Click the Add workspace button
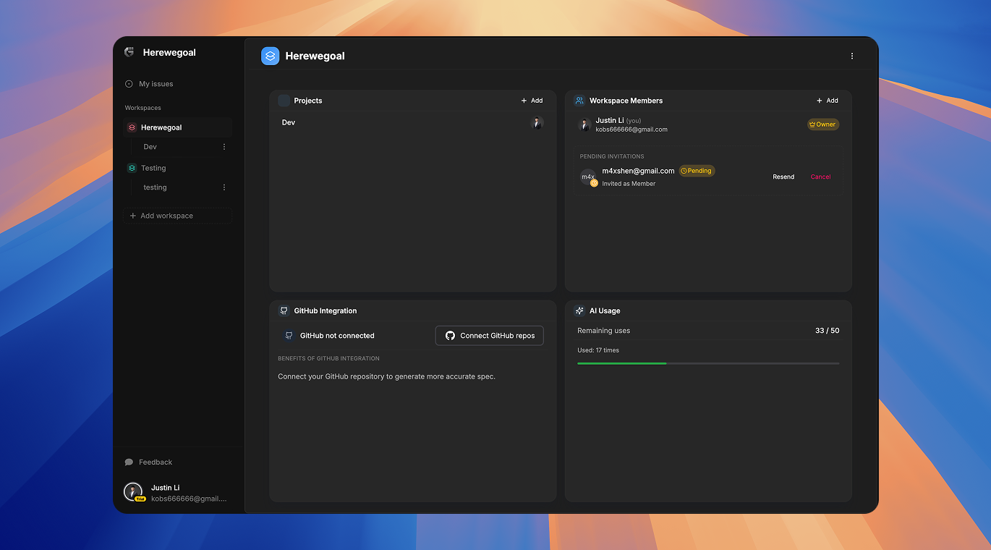Viewport: 991px width, 550px height. pyautogui.click(x=177, y=216)
